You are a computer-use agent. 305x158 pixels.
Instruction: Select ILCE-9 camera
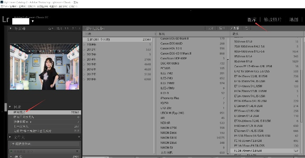click(x=191, y=93)
